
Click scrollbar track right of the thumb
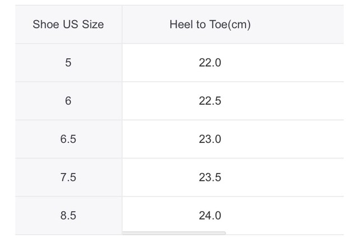pos(284,233)
